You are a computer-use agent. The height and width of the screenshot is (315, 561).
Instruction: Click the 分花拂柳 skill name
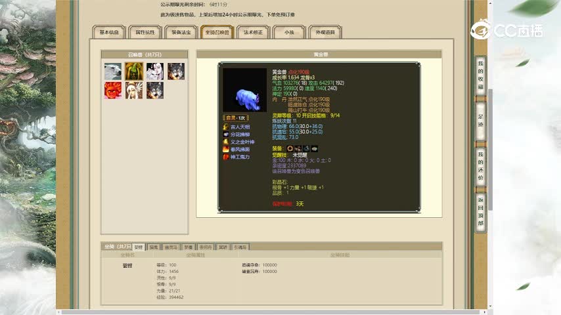point(240,135)
